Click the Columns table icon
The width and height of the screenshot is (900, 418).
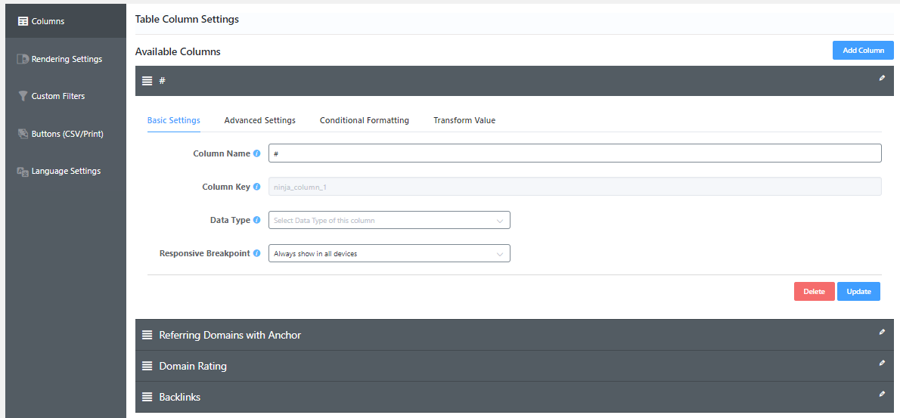pos(23,22)
